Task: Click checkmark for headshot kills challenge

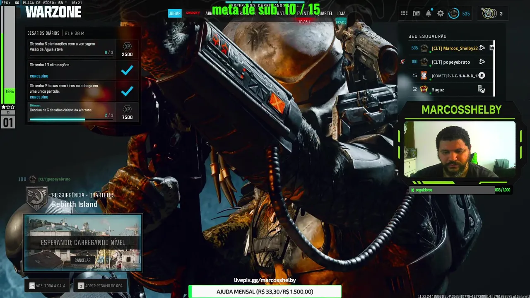Action: point(127,91)
